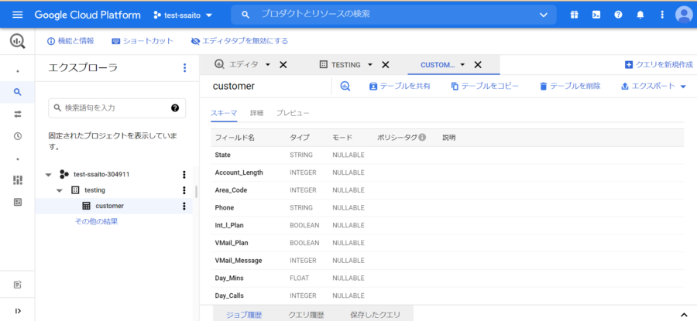Click the ポリシータグ info icon
Viewport: 697px width, 321px height.
tap(422, 137)
